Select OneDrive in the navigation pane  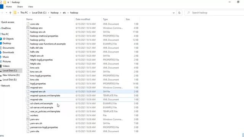tap(6, 28)
